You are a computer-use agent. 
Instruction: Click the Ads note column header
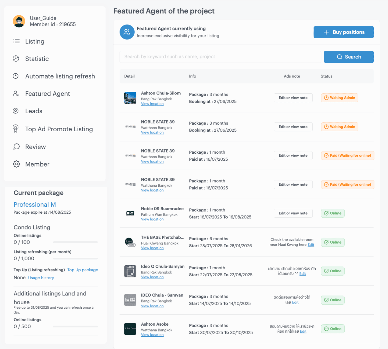pos(292,76)
